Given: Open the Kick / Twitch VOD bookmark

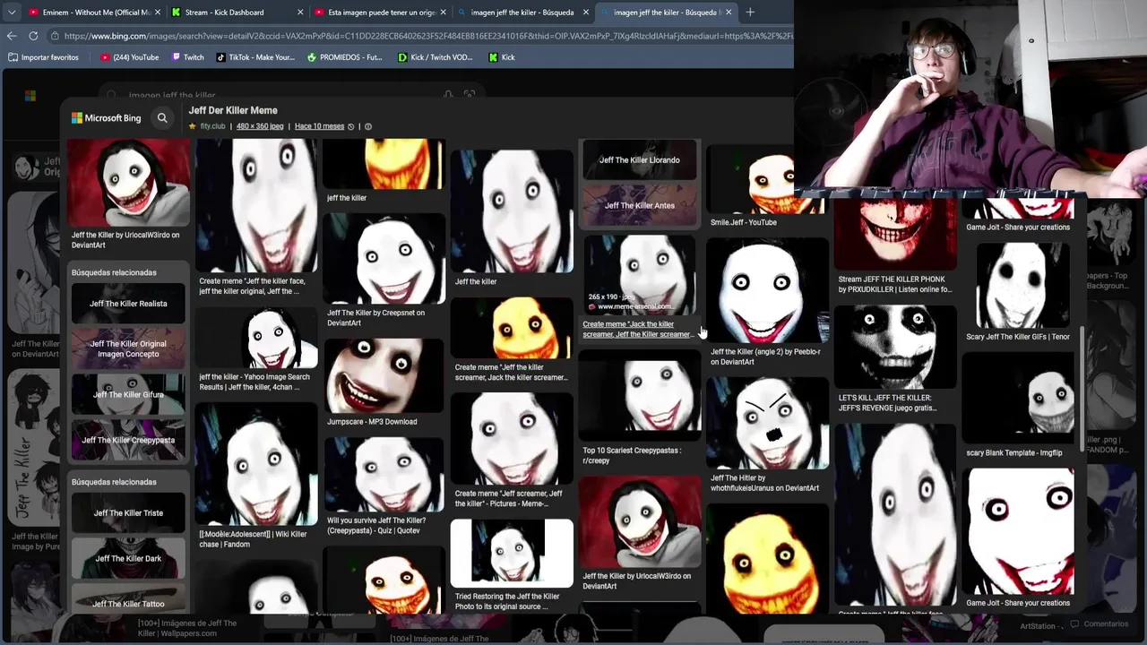Looking at the screenshot, I should (436, 57).
